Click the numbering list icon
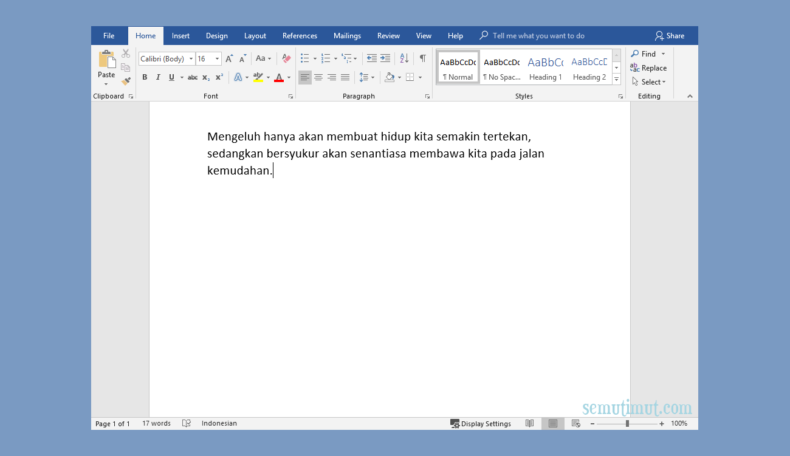 [326, 58]
